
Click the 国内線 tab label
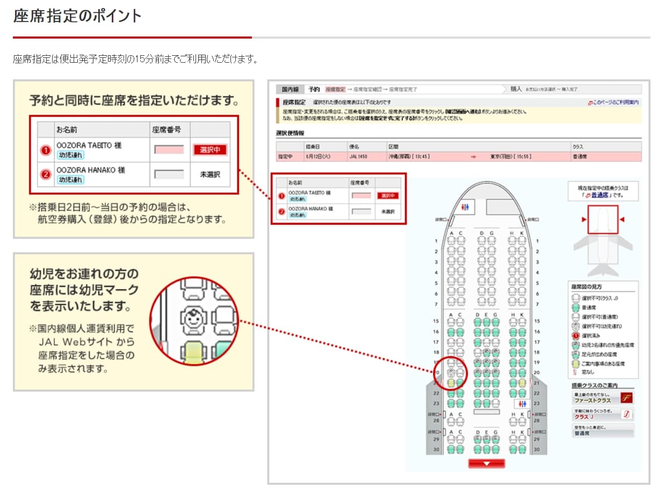(290, 89)
